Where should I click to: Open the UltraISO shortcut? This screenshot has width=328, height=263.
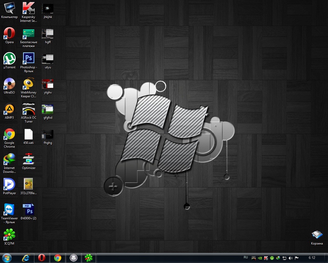[9, 86]
